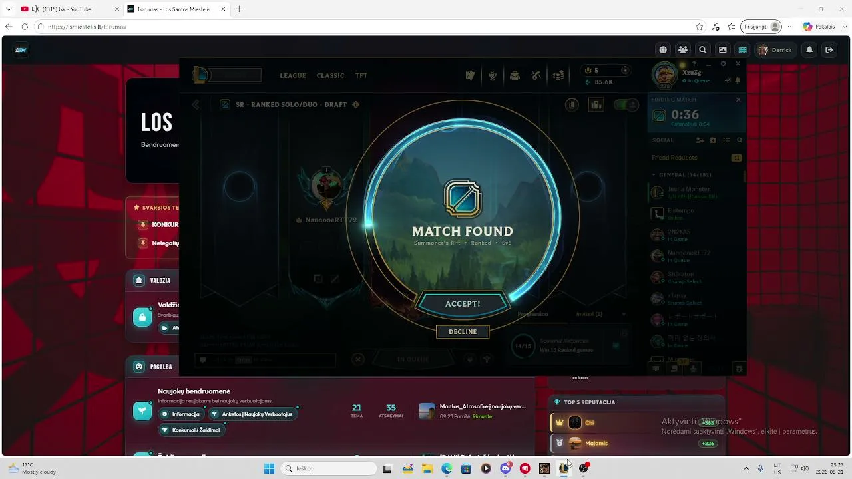852x479 pixels.
Task: Open League client help question mark
Action: click(x=694, y=64)
